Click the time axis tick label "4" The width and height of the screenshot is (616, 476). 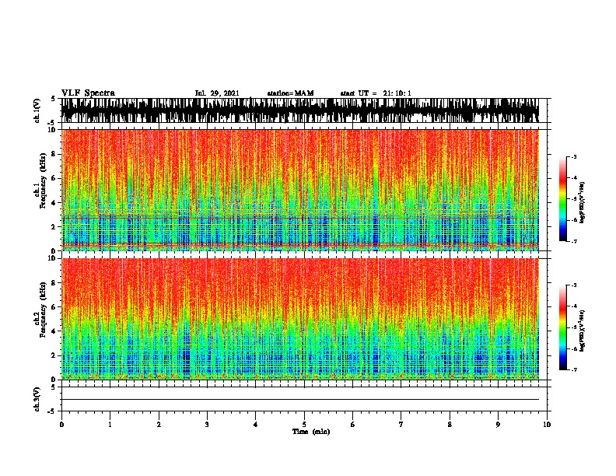tap(256, 425)
